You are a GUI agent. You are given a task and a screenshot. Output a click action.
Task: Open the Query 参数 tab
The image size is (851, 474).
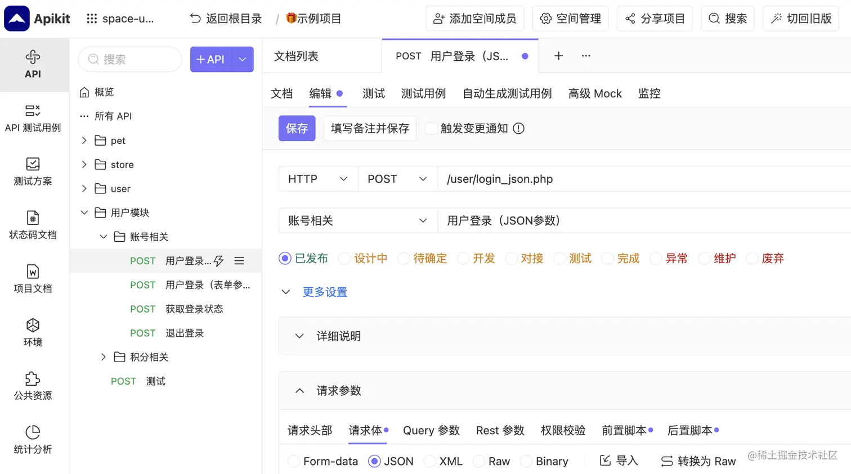432,430
